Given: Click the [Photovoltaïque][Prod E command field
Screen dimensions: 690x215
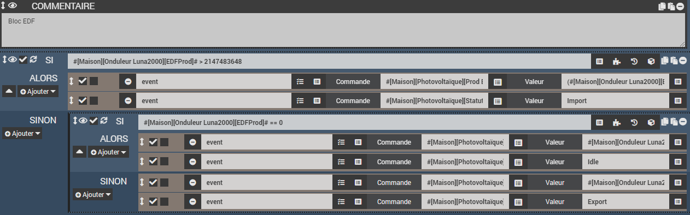Looking at the screenshot, I should (434, 81).
